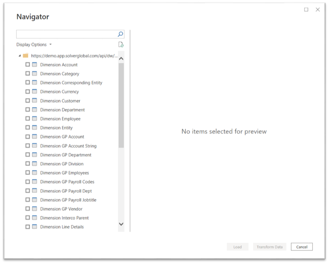Click table icon next to Dimension Employee
Image resolution: width=329 pixels, height=264 pixels.
(34, 119)
